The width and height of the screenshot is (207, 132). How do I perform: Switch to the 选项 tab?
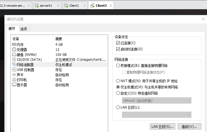[x=24, y=29]
